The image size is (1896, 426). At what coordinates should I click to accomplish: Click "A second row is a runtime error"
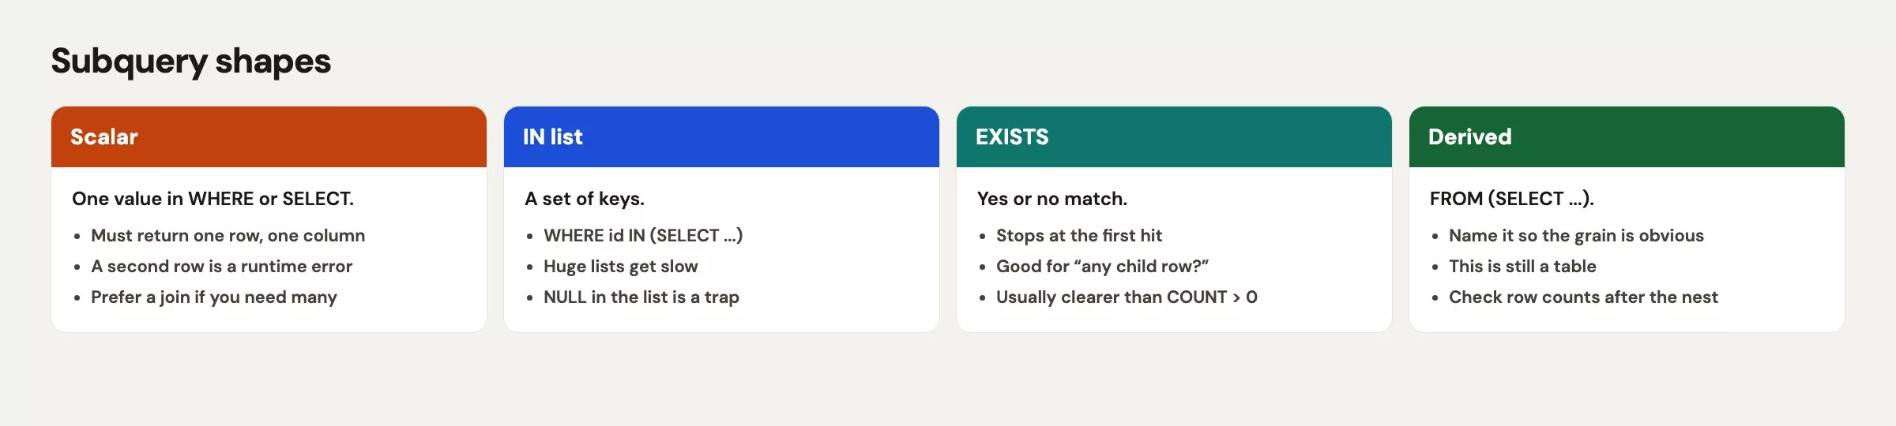(221, 266)
